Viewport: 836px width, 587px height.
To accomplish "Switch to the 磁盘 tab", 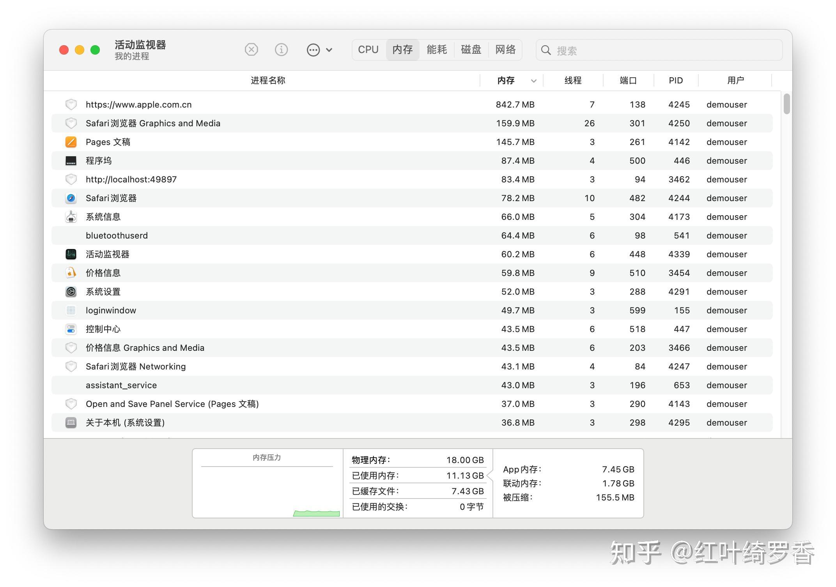I will click(x=471, y=50).
